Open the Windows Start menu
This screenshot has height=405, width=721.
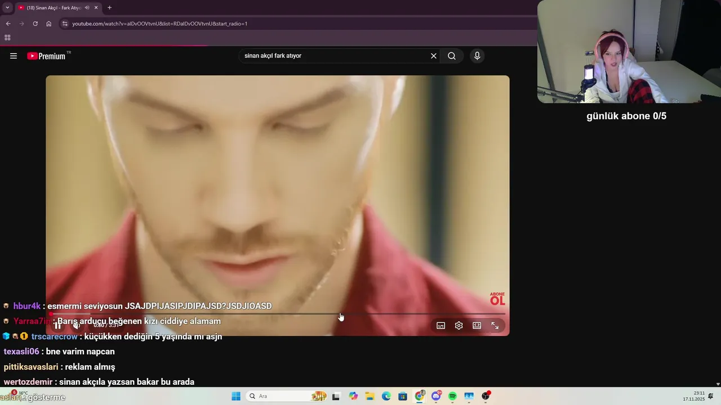tap(236, 396)
